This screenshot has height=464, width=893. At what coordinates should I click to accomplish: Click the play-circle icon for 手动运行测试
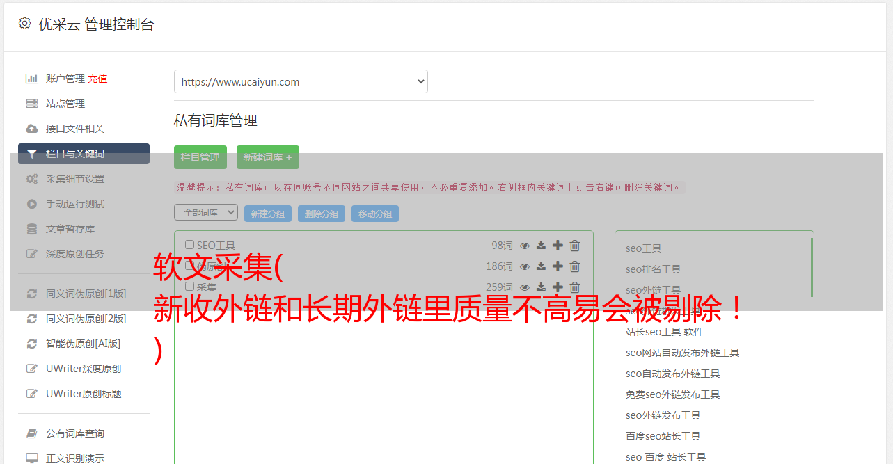coord(32,204)
